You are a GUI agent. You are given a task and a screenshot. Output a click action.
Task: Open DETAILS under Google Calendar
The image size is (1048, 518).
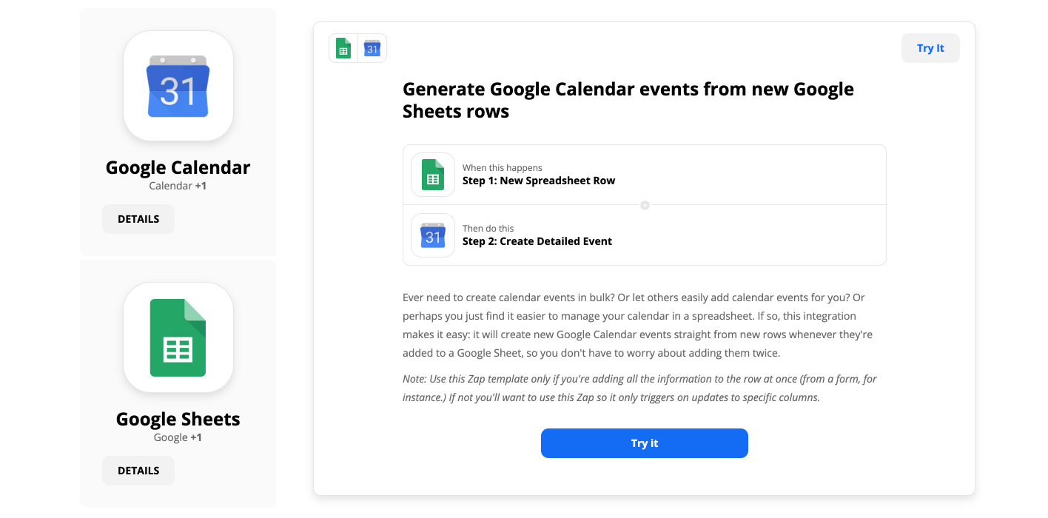click(x=138, y=218)
